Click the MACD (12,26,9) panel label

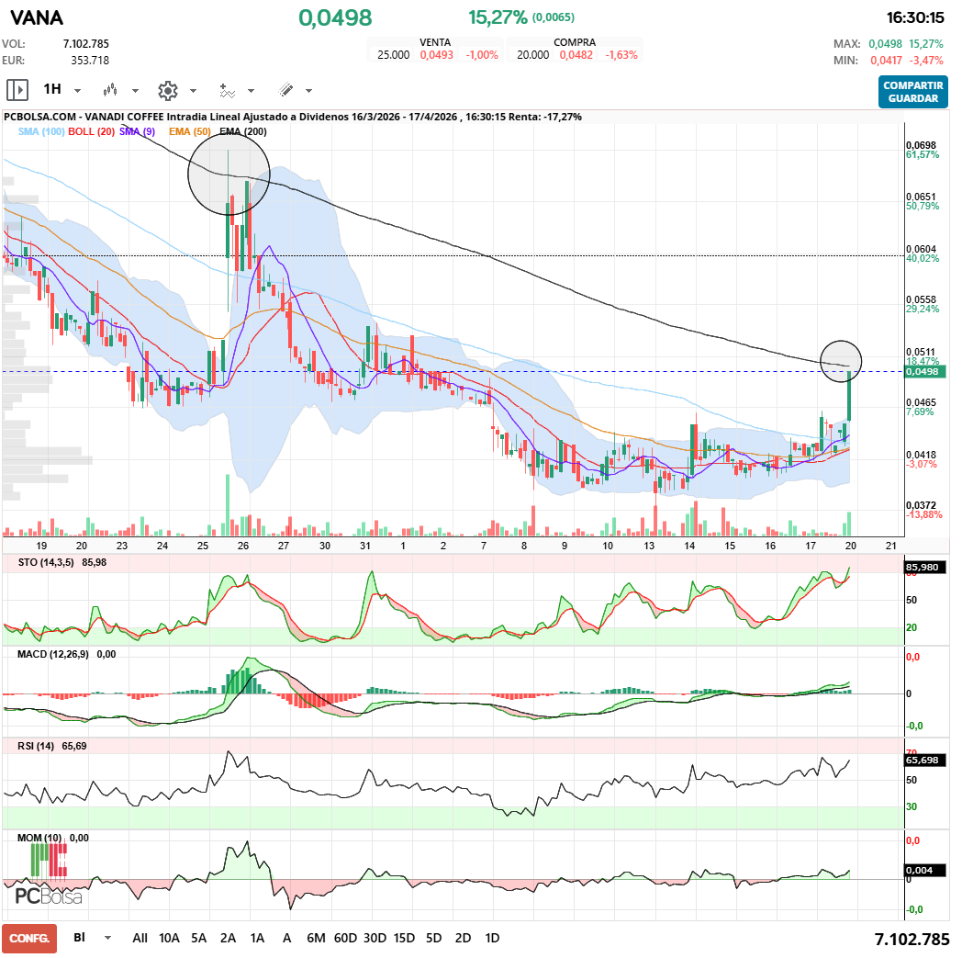[x=52, y=654]
